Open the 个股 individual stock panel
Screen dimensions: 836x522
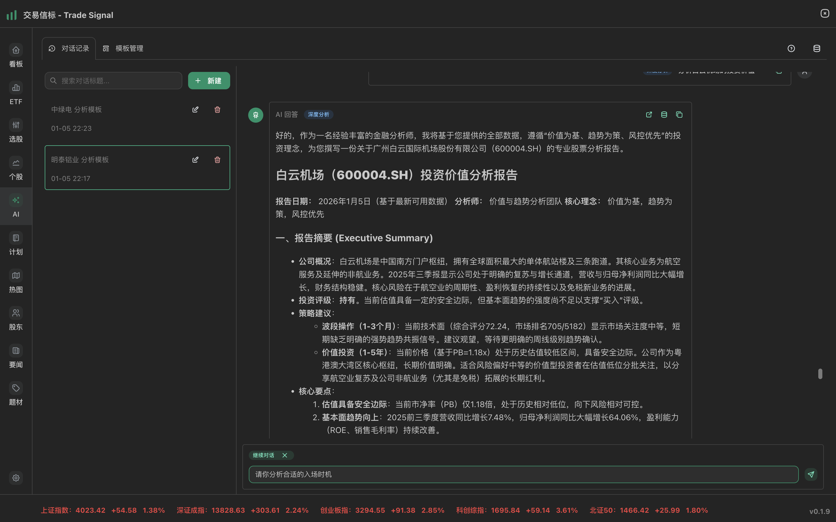point(16,168)
